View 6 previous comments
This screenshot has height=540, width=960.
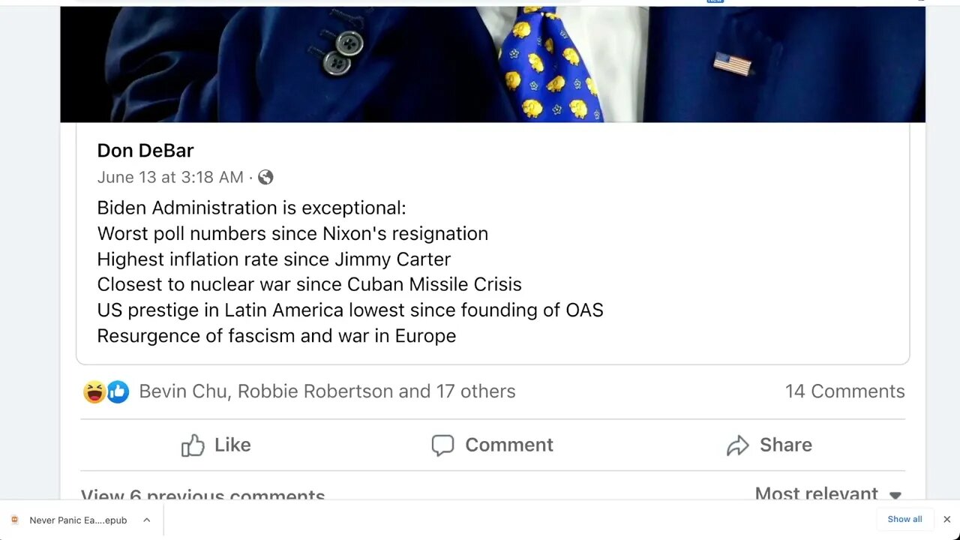coord(202,495)
